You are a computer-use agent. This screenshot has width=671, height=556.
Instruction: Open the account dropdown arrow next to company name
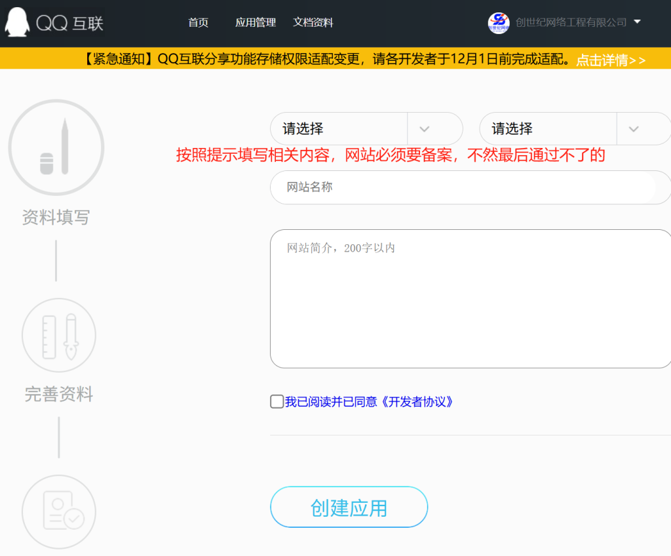tap(637, 22)
